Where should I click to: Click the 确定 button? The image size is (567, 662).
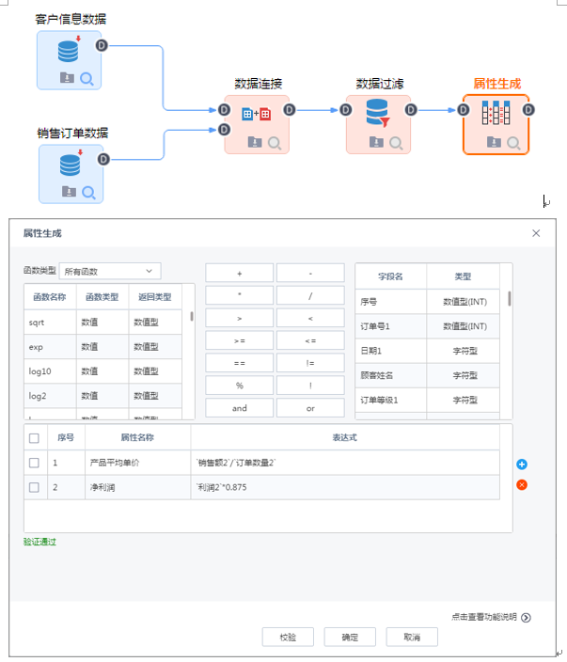(350, 637)
